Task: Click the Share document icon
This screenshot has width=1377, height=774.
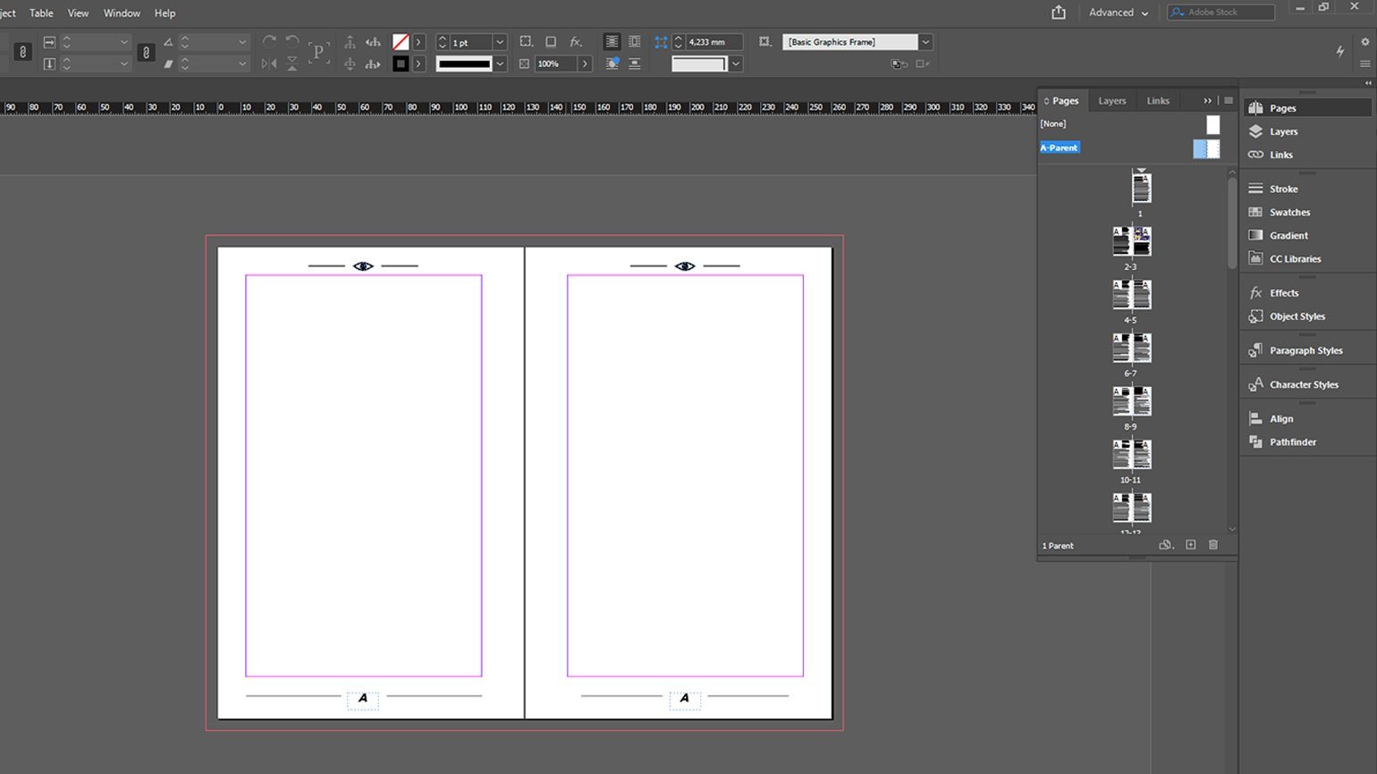Action: (1059, 13)
